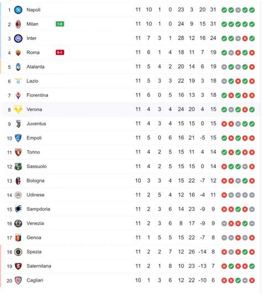Image resolution: width=262 pixels, height=294 pixels.
Task: Click the Sampdoria club crest
Action: (x=18, y=209)
